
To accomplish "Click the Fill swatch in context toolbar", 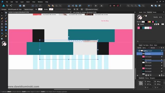I will point(40,9).
